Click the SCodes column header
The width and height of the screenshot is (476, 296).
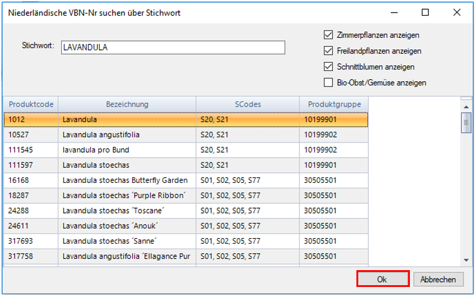[x=248, y=104]
